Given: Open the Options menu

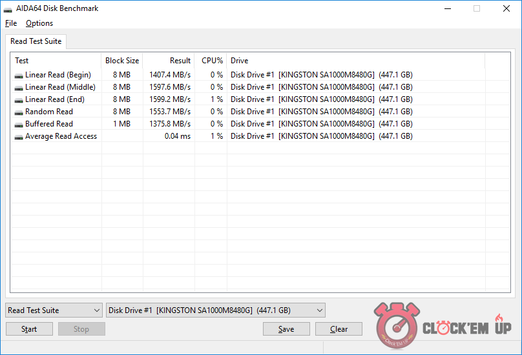Looking at the screenshot, I should pos(39,23).
